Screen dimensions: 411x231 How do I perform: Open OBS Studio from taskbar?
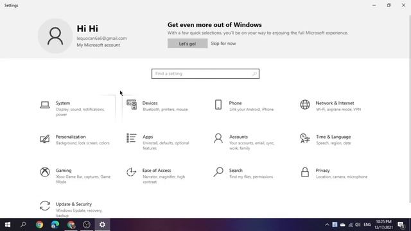[x=87, y=225]
